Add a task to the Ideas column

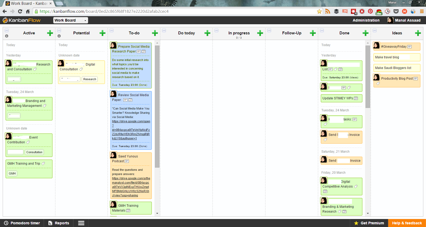click(x=418, y=33)
